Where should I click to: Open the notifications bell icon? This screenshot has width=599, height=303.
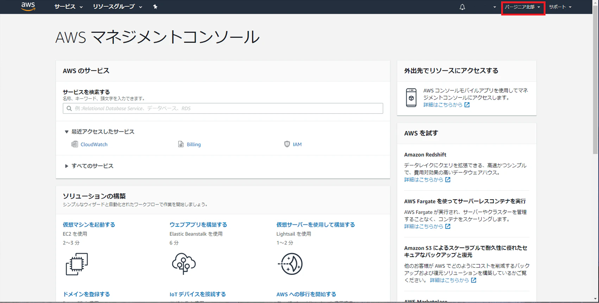462,7
